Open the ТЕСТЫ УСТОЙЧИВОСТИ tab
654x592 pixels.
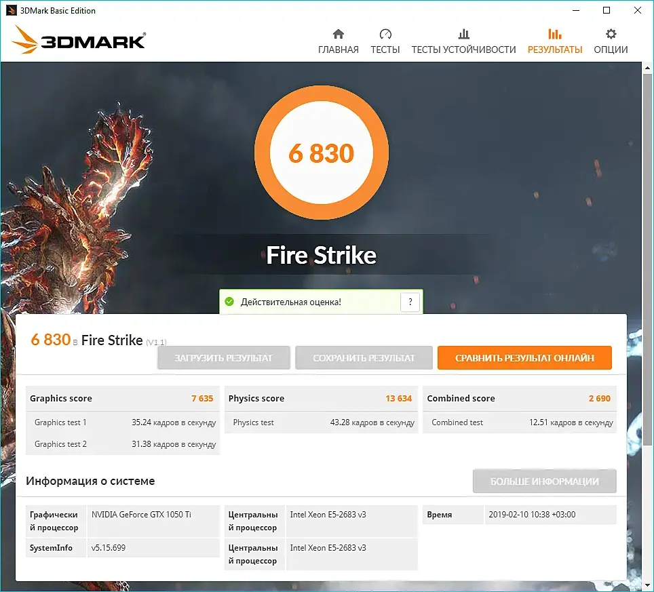click(464, 50)
